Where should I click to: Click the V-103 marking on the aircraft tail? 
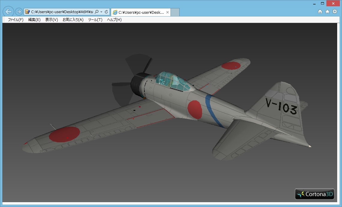pos(281,106)
